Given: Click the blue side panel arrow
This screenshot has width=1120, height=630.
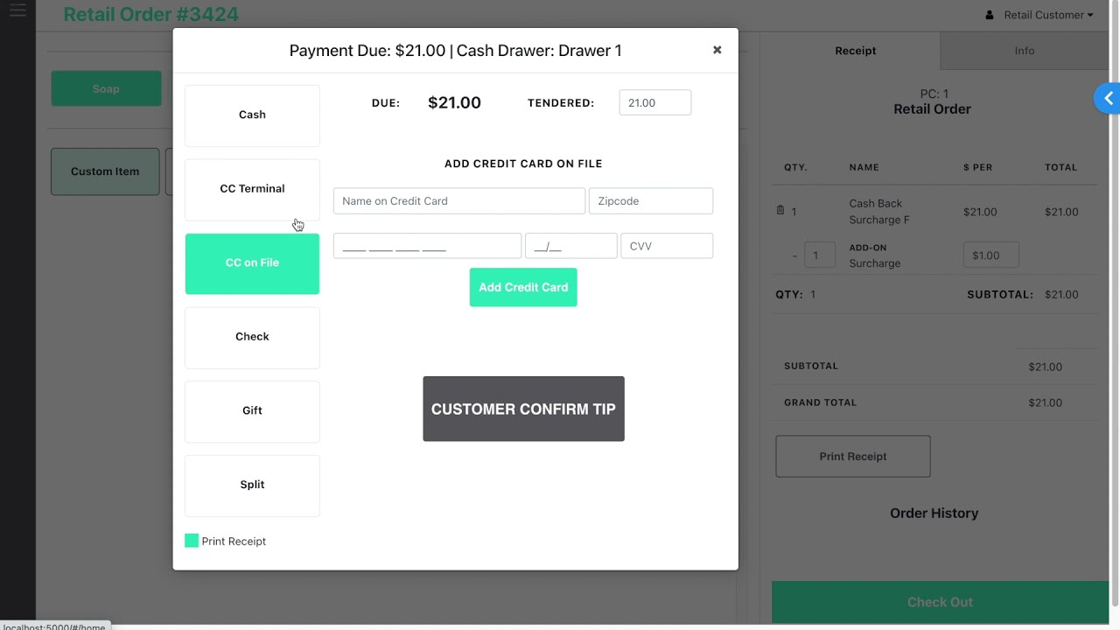Looking at the screenshot, I should point(1108,99).
